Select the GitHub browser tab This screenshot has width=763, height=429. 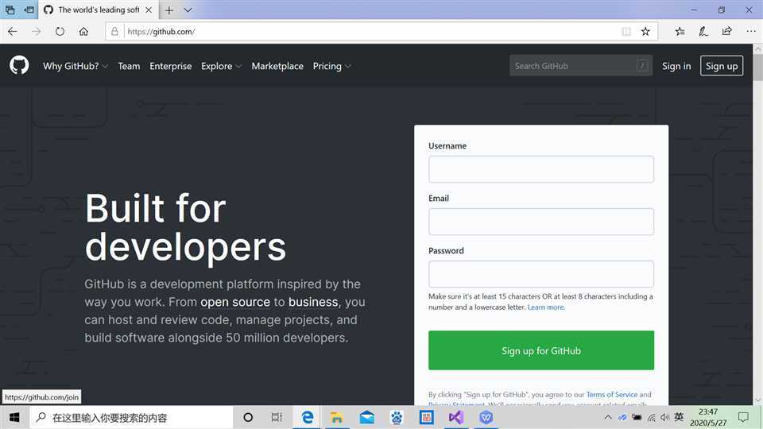click(x=98, y=10)
